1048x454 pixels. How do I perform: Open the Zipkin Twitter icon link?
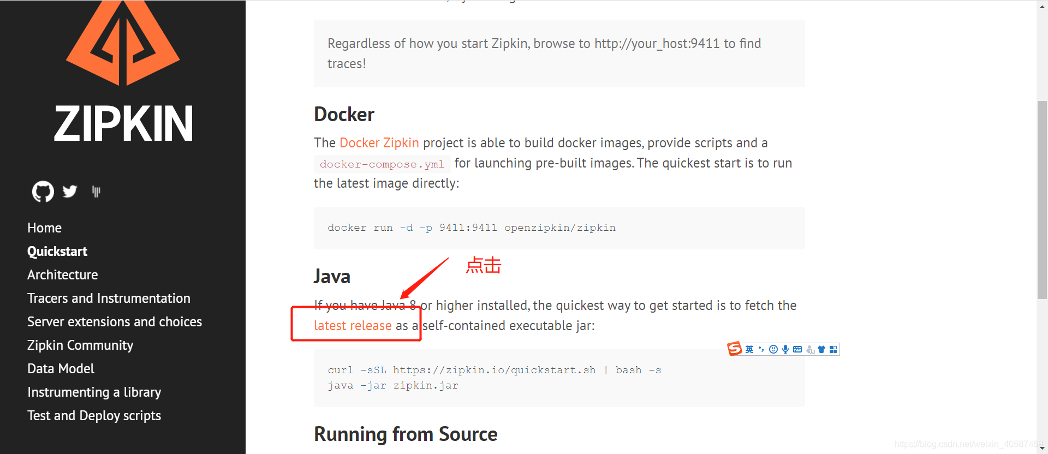pyautogui.click(x=70, y=192)
